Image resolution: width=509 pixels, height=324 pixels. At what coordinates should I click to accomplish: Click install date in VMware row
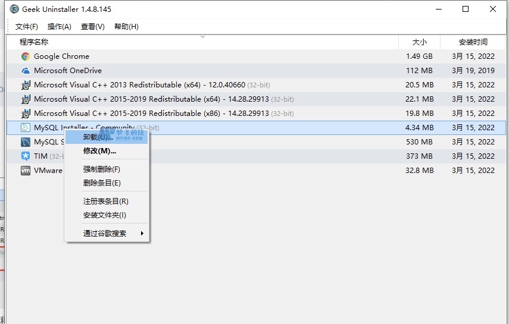(x=473, y=171)
